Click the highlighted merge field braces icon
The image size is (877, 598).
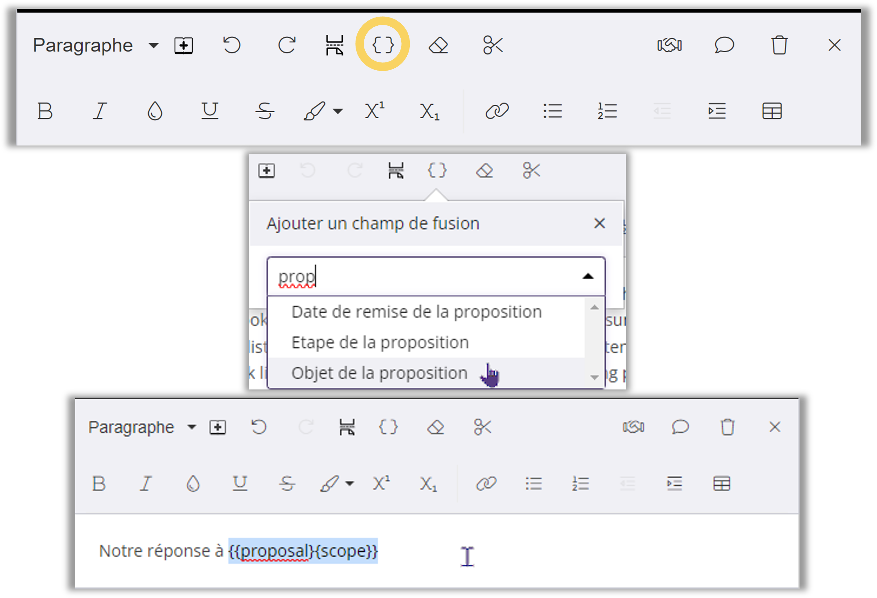click(383, 45)
